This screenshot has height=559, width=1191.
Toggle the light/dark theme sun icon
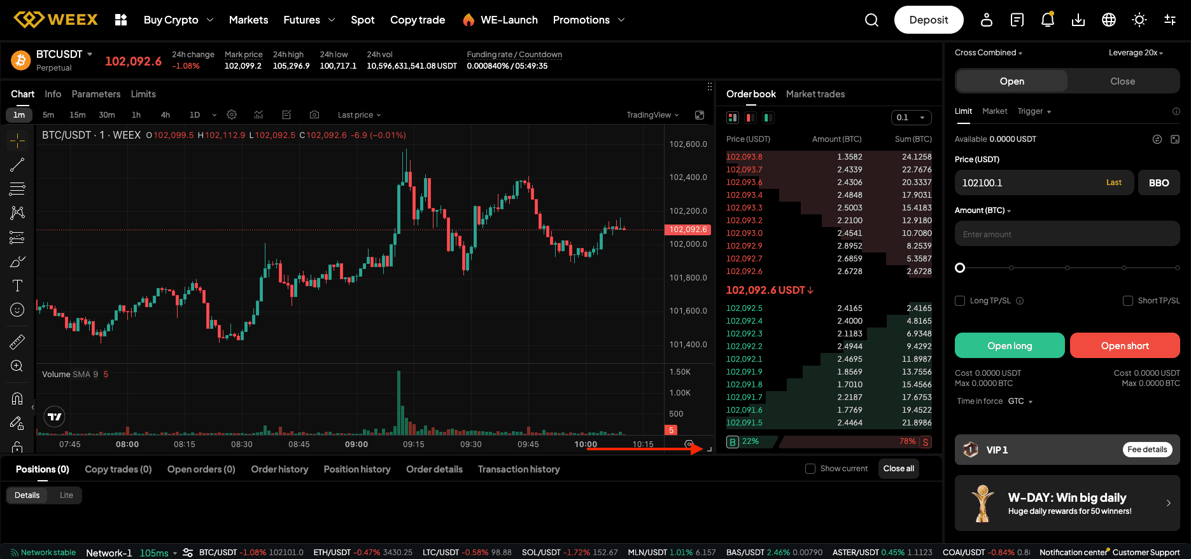[1139, 20]
